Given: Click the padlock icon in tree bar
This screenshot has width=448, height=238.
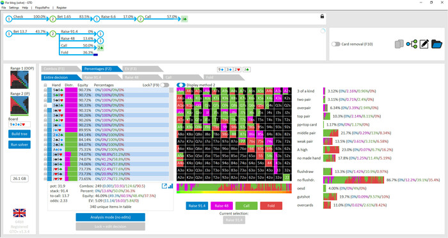Looking at the screenshot, I should (322, 17).
